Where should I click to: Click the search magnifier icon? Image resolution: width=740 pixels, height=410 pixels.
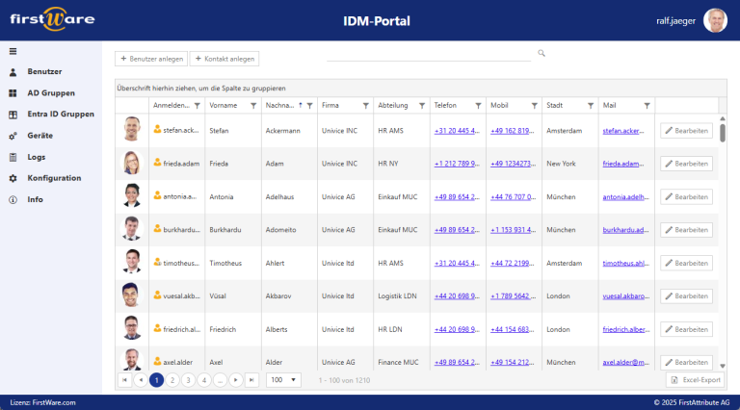click(542, 54)
